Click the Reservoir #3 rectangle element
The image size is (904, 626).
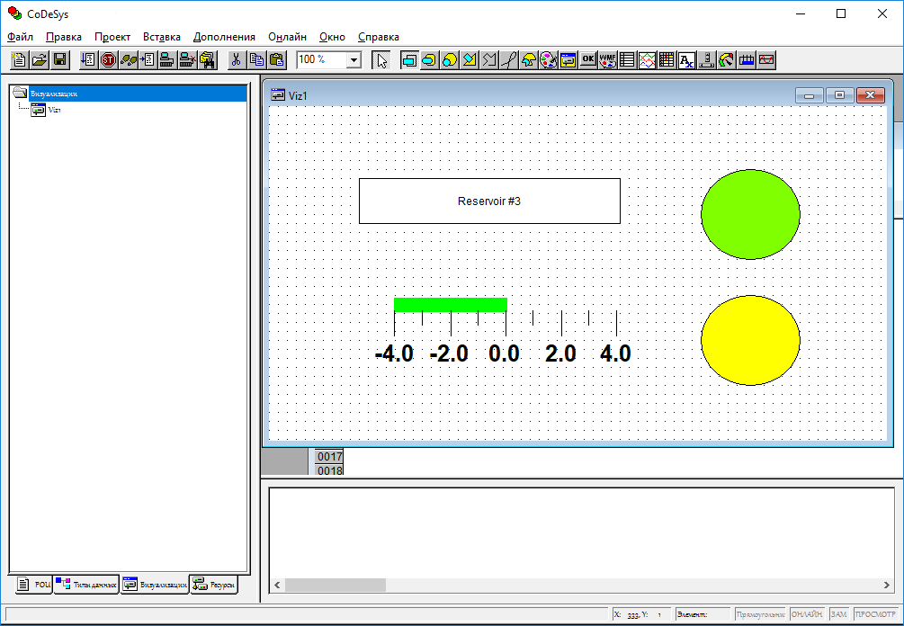[488, 201]
